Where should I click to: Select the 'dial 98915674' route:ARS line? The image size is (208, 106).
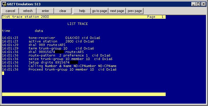tap(43, 52)
